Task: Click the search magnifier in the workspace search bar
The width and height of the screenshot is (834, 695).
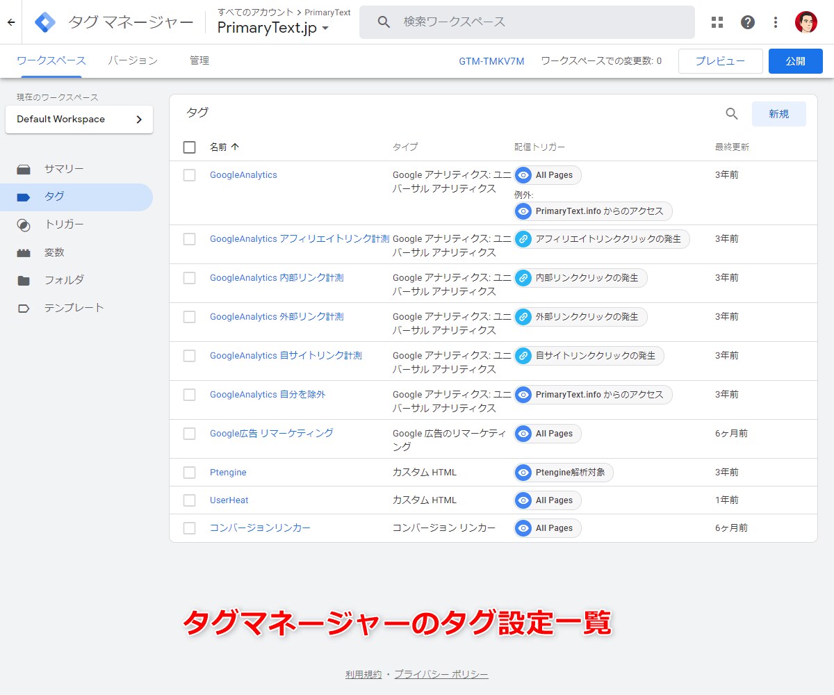Action: coord(384,22)
